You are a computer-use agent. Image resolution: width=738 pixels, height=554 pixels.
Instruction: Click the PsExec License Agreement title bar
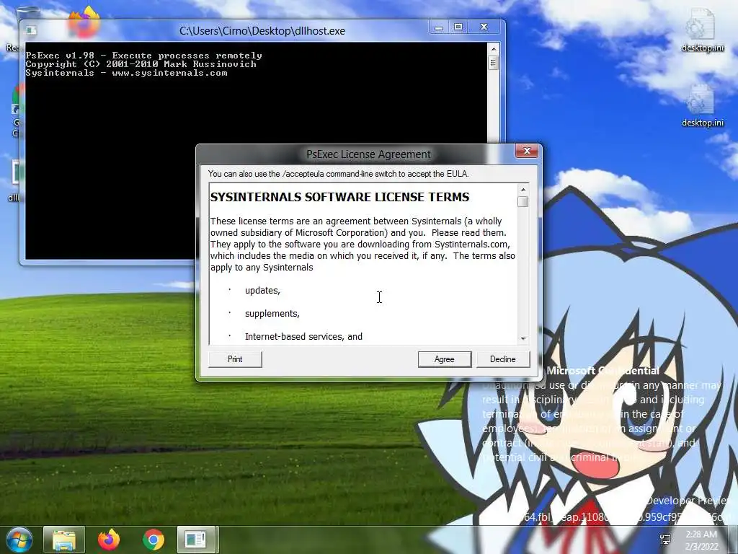[x=368, y=154]
